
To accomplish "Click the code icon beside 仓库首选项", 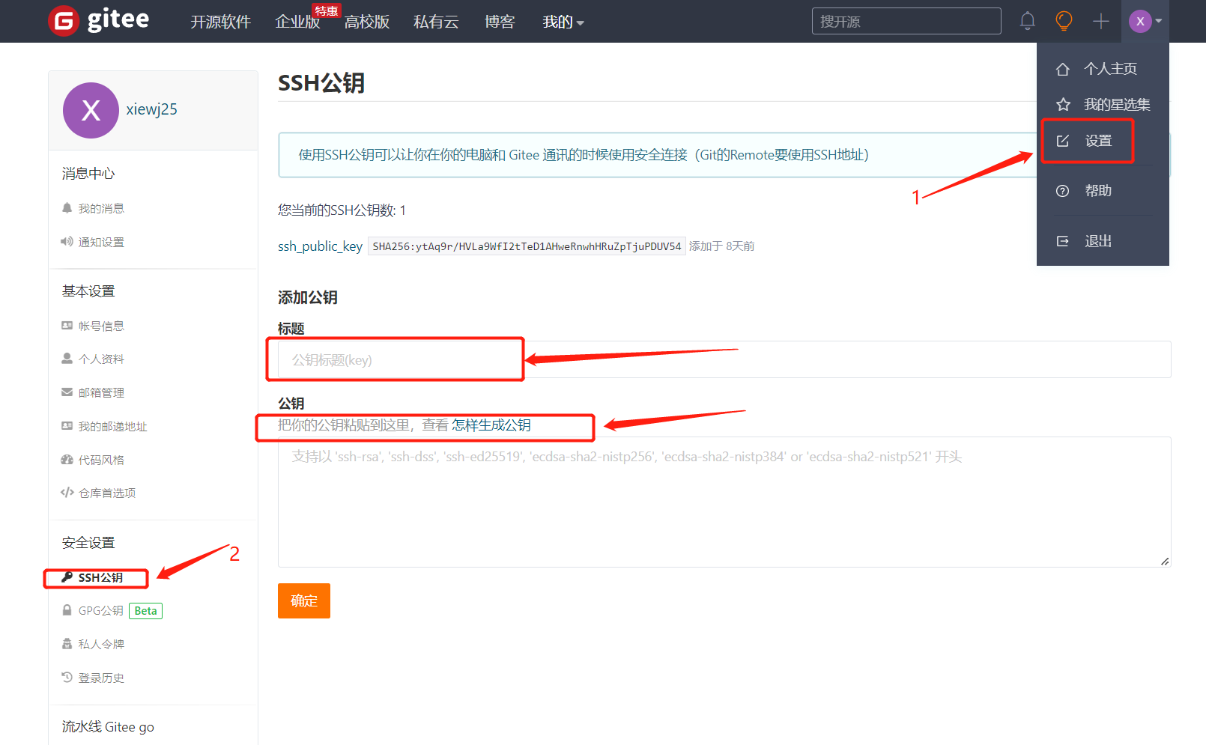I will pos(67,493).
